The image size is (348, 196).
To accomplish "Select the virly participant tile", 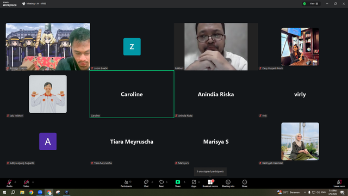I will pyautogui.click(x=300, y=94).
